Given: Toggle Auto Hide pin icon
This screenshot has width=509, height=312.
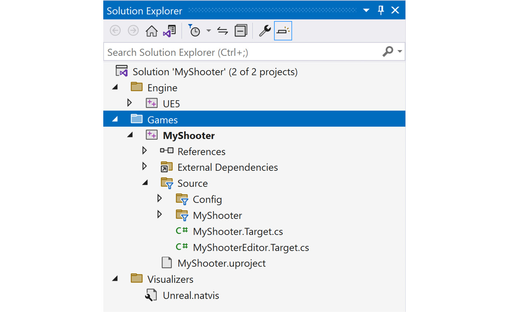Looking at the screenshot, I should [x=381, y=10].
